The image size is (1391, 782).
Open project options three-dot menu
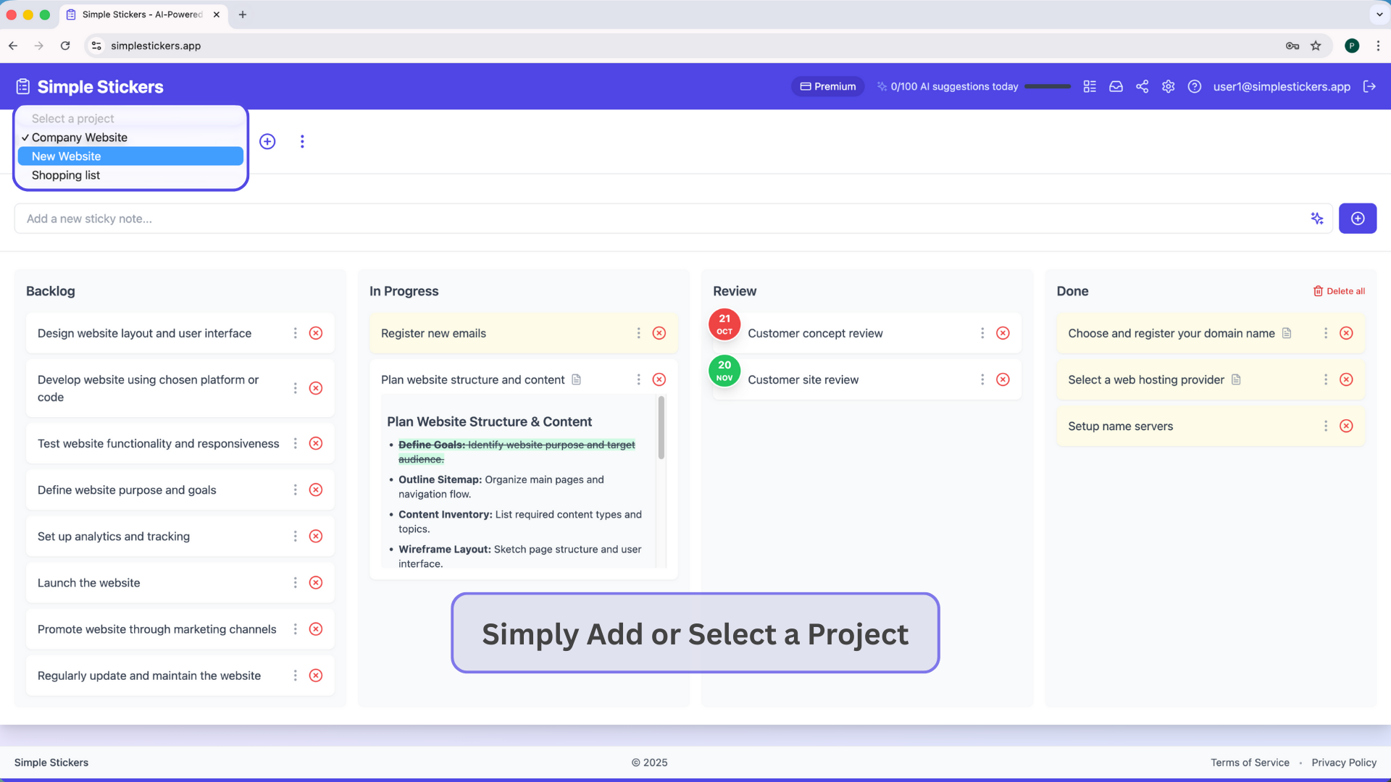click(302, 142)
